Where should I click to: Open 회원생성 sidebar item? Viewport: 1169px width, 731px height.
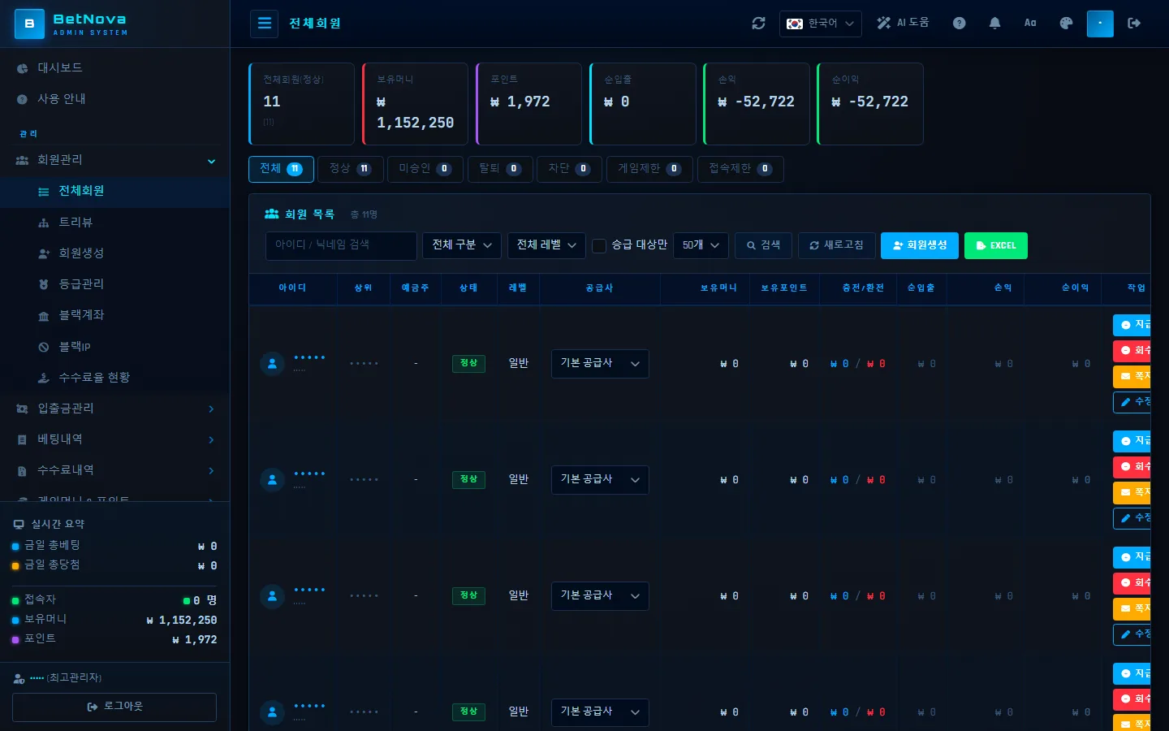click(x=114, y=253)
